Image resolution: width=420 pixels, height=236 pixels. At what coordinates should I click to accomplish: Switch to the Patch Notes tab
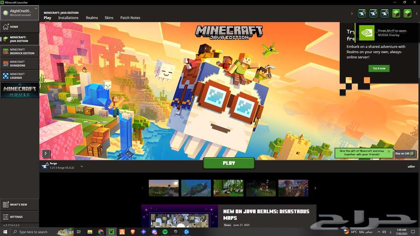coord(130,18)
